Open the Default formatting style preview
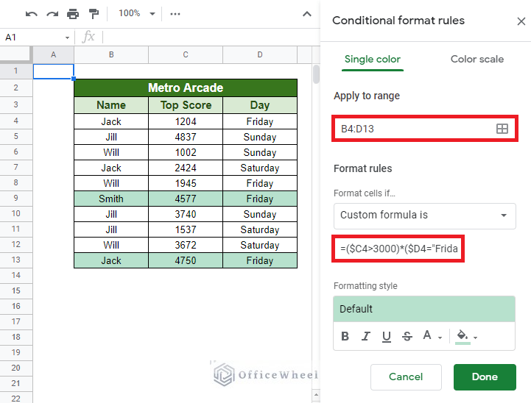The image size is (531, 403). (x=424, y=309)
